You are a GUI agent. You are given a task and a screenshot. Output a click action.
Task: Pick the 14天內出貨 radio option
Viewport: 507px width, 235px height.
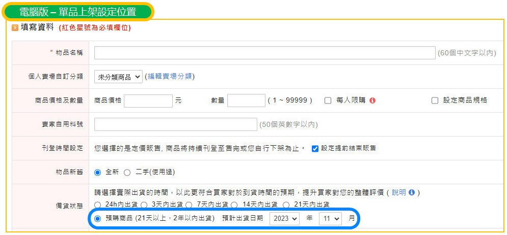234,205
